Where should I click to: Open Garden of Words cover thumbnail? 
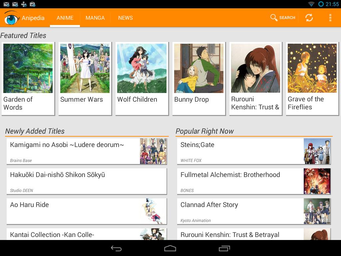(28, 68)
